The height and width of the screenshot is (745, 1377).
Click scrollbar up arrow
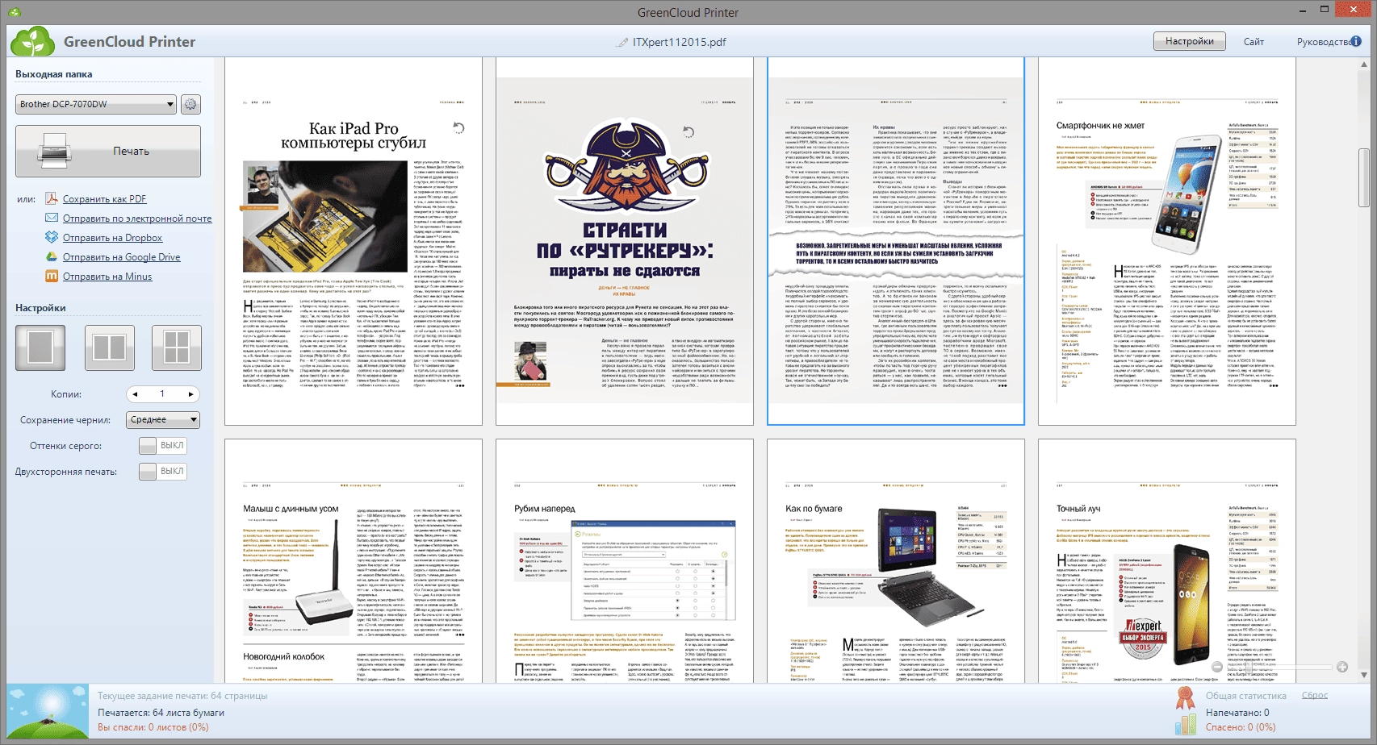(1364, 64)
